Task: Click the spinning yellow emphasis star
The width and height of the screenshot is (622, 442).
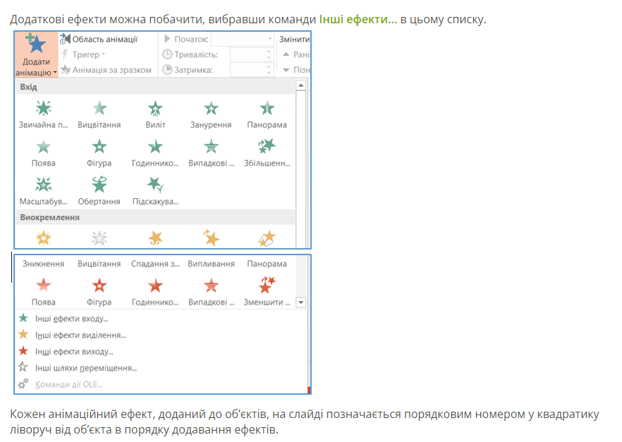Action: point(211,238)
